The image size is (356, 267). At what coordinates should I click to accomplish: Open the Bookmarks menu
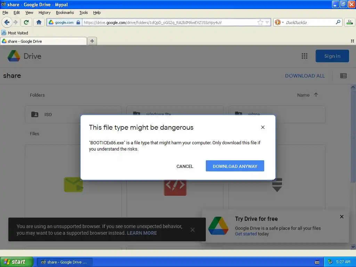click(65, 13)
